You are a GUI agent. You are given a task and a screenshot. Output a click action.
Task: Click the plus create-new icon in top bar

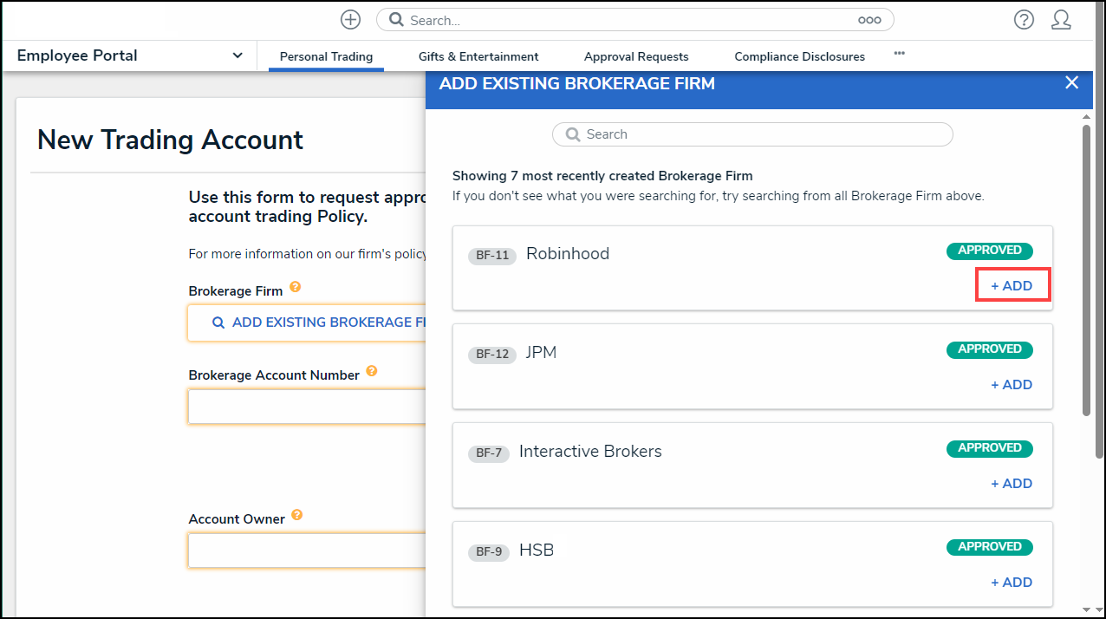(x=350, y=20)
